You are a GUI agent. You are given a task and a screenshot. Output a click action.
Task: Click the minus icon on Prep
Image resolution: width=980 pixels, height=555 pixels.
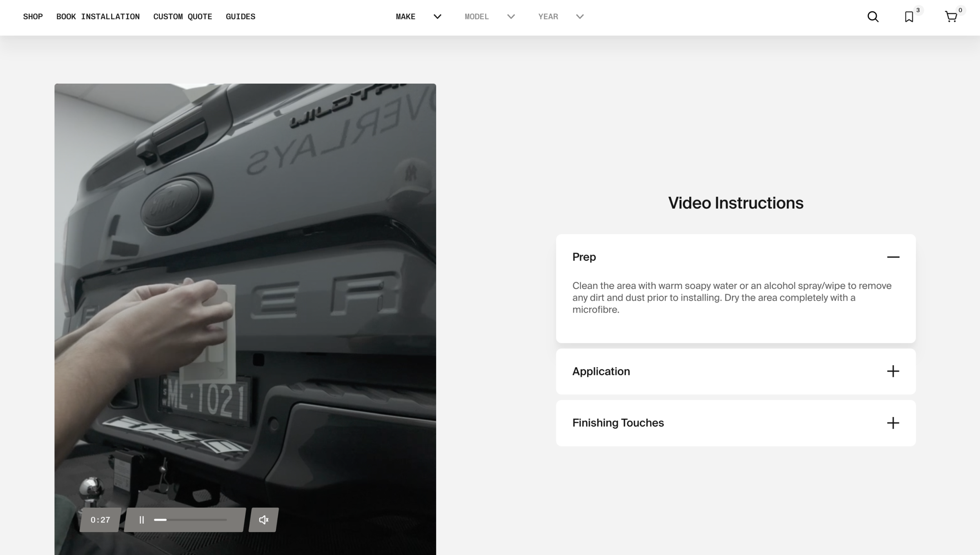pyautogui.click(x=893, y=257)
